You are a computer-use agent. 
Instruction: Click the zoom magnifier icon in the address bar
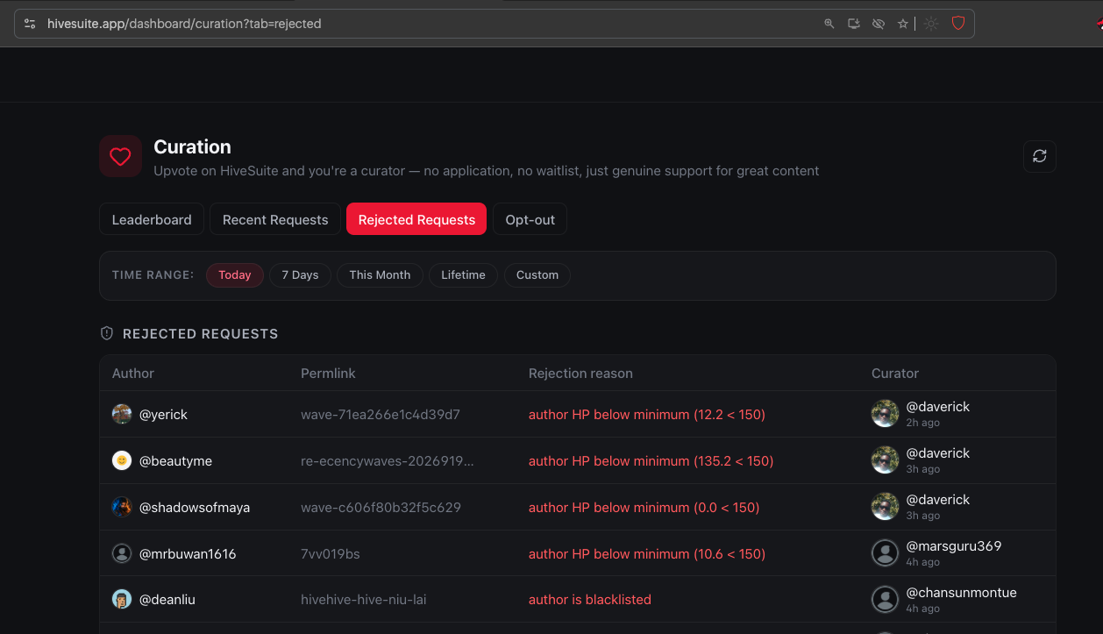tap(829, 24)
